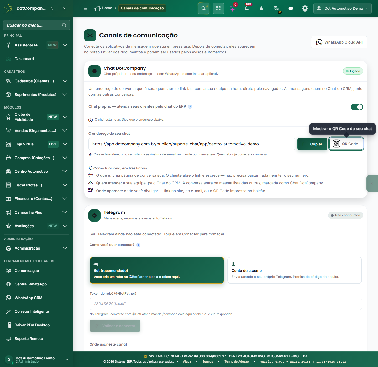
Task: Click the Token do robô input field
Action: pos(226,304)
